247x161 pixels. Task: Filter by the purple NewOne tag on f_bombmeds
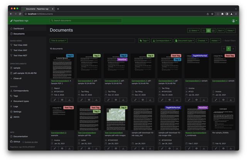[x=203, y=108]
